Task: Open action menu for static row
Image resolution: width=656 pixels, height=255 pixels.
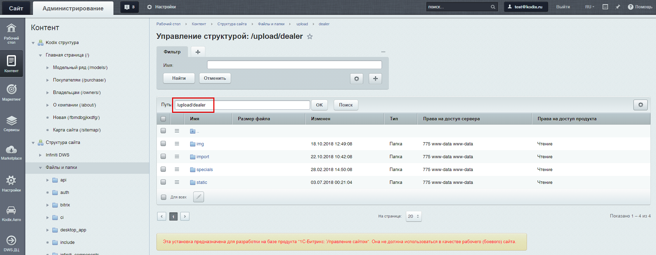Action: pyautogui.click(x=177, y=182)
